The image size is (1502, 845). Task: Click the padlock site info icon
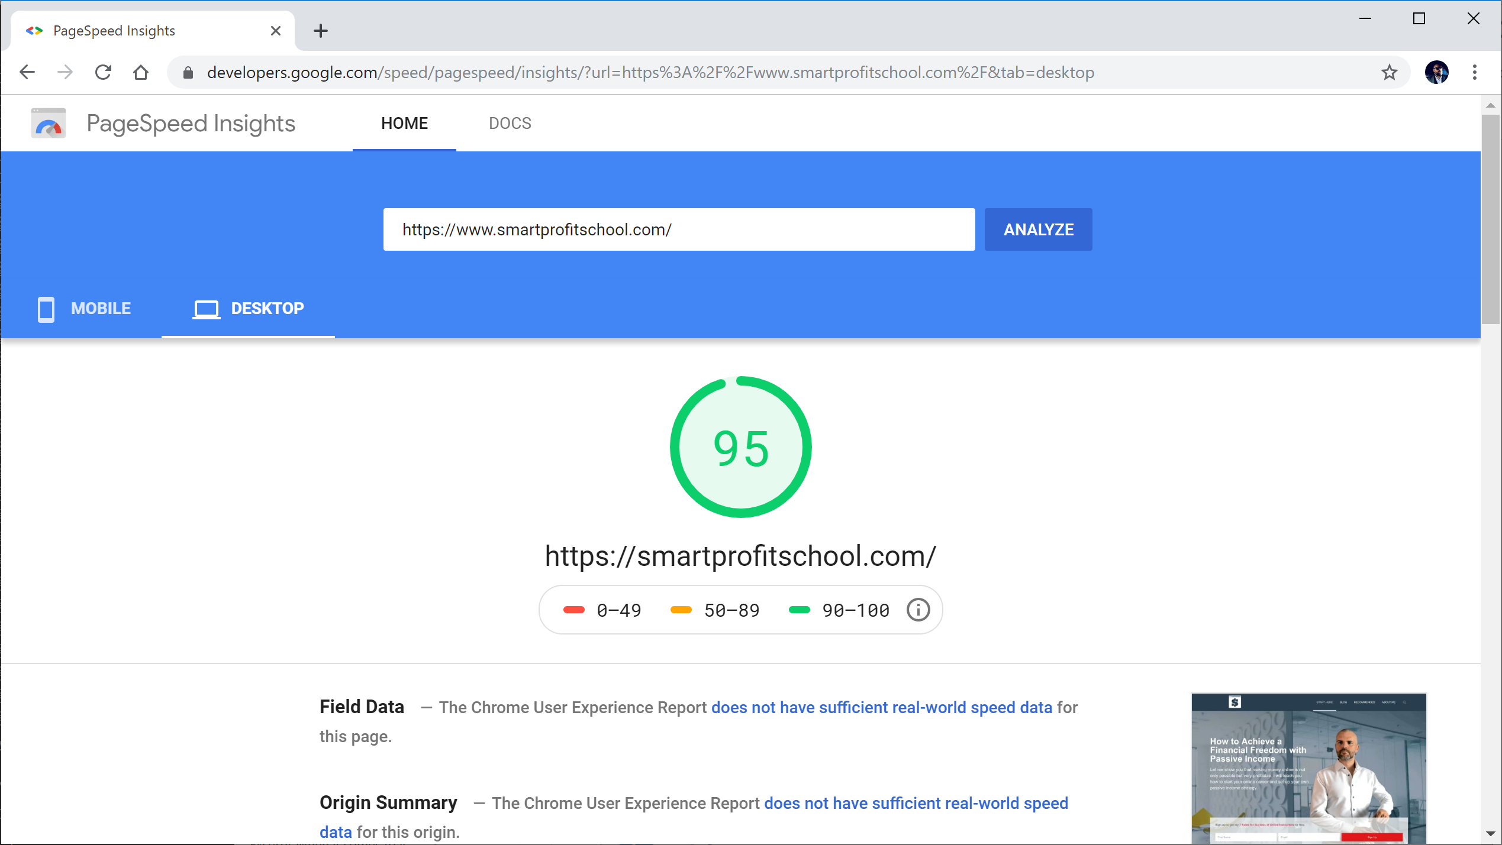click(188, 72)
